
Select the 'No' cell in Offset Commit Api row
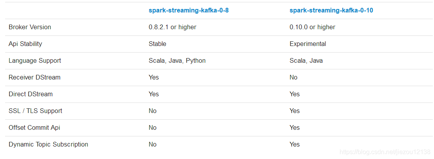[153, 128]
